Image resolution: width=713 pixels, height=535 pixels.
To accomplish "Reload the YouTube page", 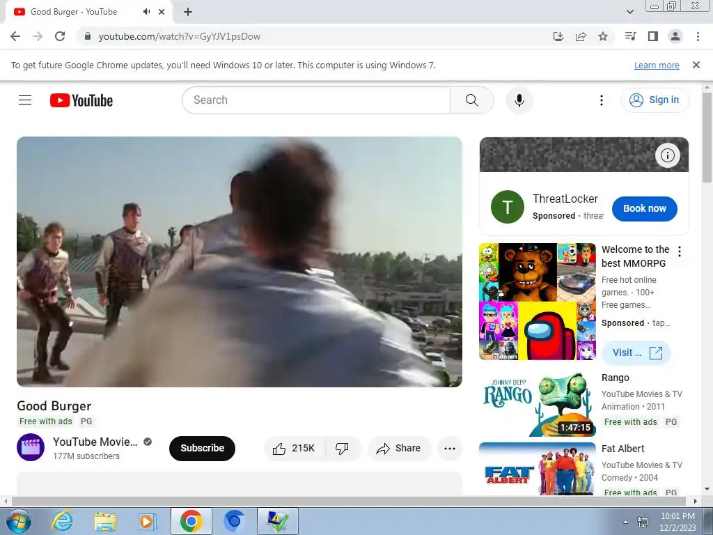I will 60,36.
